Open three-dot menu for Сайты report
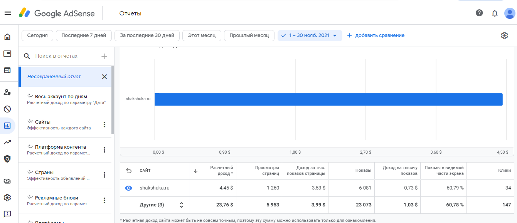Image resolution: width=517 pixels, height=223 pixels. coord(104,124)
